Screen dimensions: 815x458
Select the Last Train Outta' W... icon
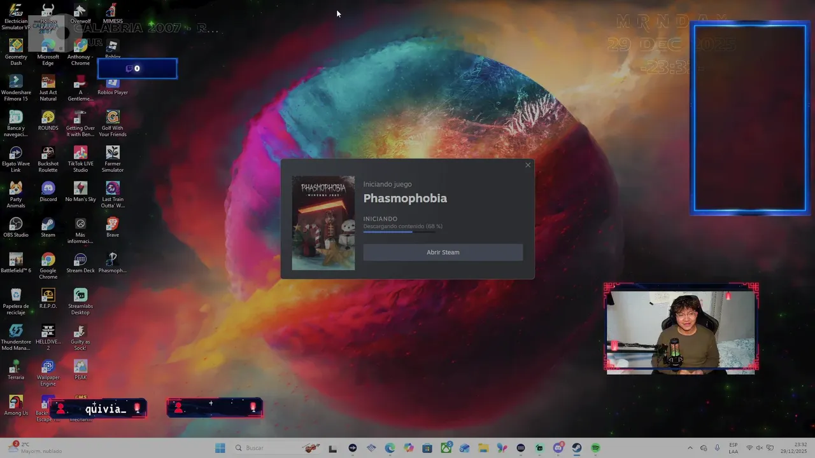[x=113, y=195]
